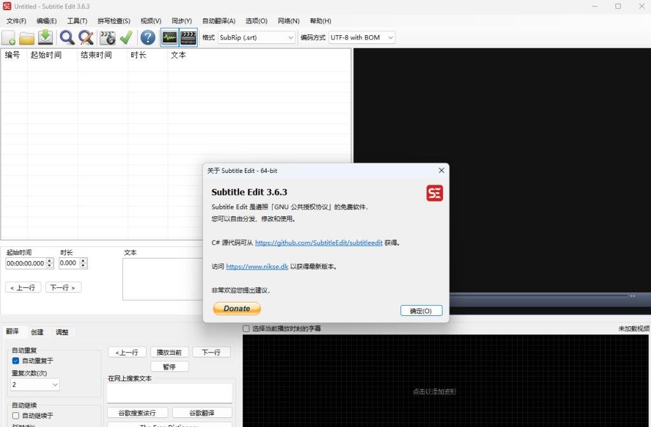This screenshot has width=651, height=427.
Task: Click the 谷歌翻译 button
Action: 202,413
